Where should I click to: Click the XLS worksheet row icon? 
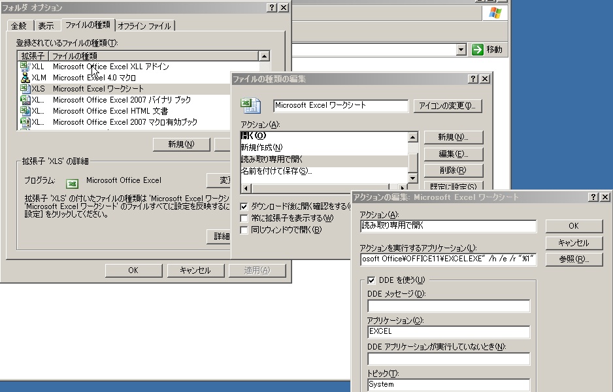[x=25, y=89]
